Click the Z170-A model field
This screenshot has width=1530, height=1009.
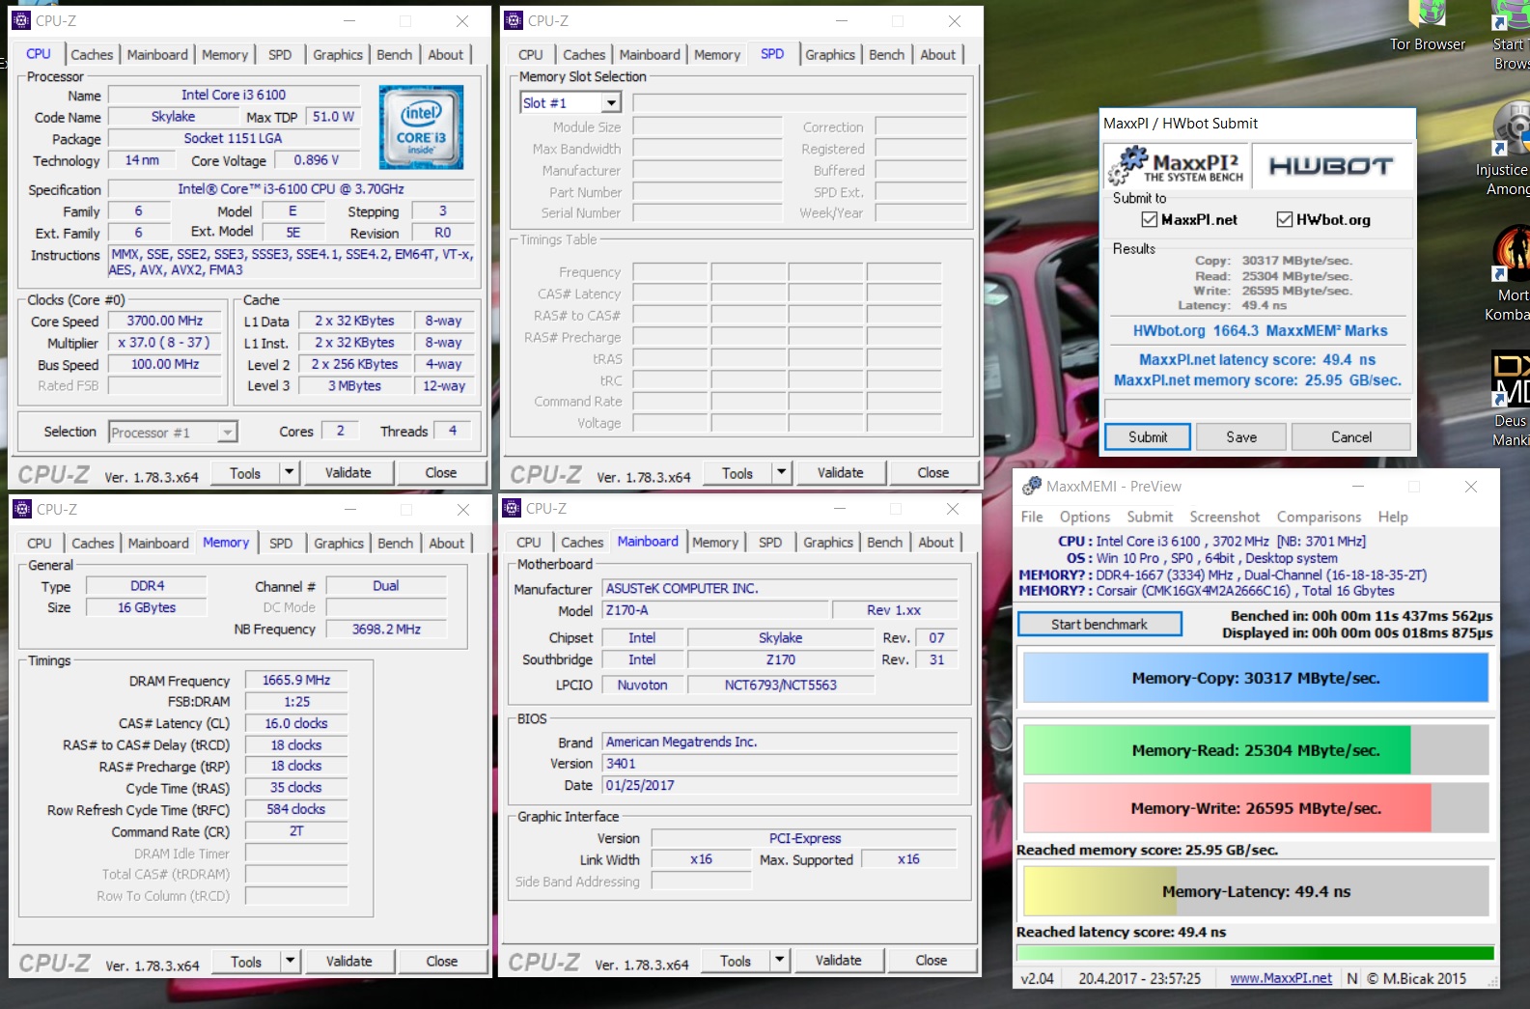click(715, 610)
